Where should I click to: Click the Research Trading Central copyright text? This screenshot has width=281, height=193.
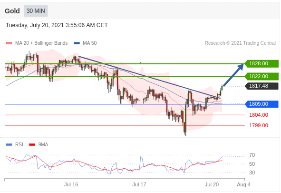[x=240, y=43]
